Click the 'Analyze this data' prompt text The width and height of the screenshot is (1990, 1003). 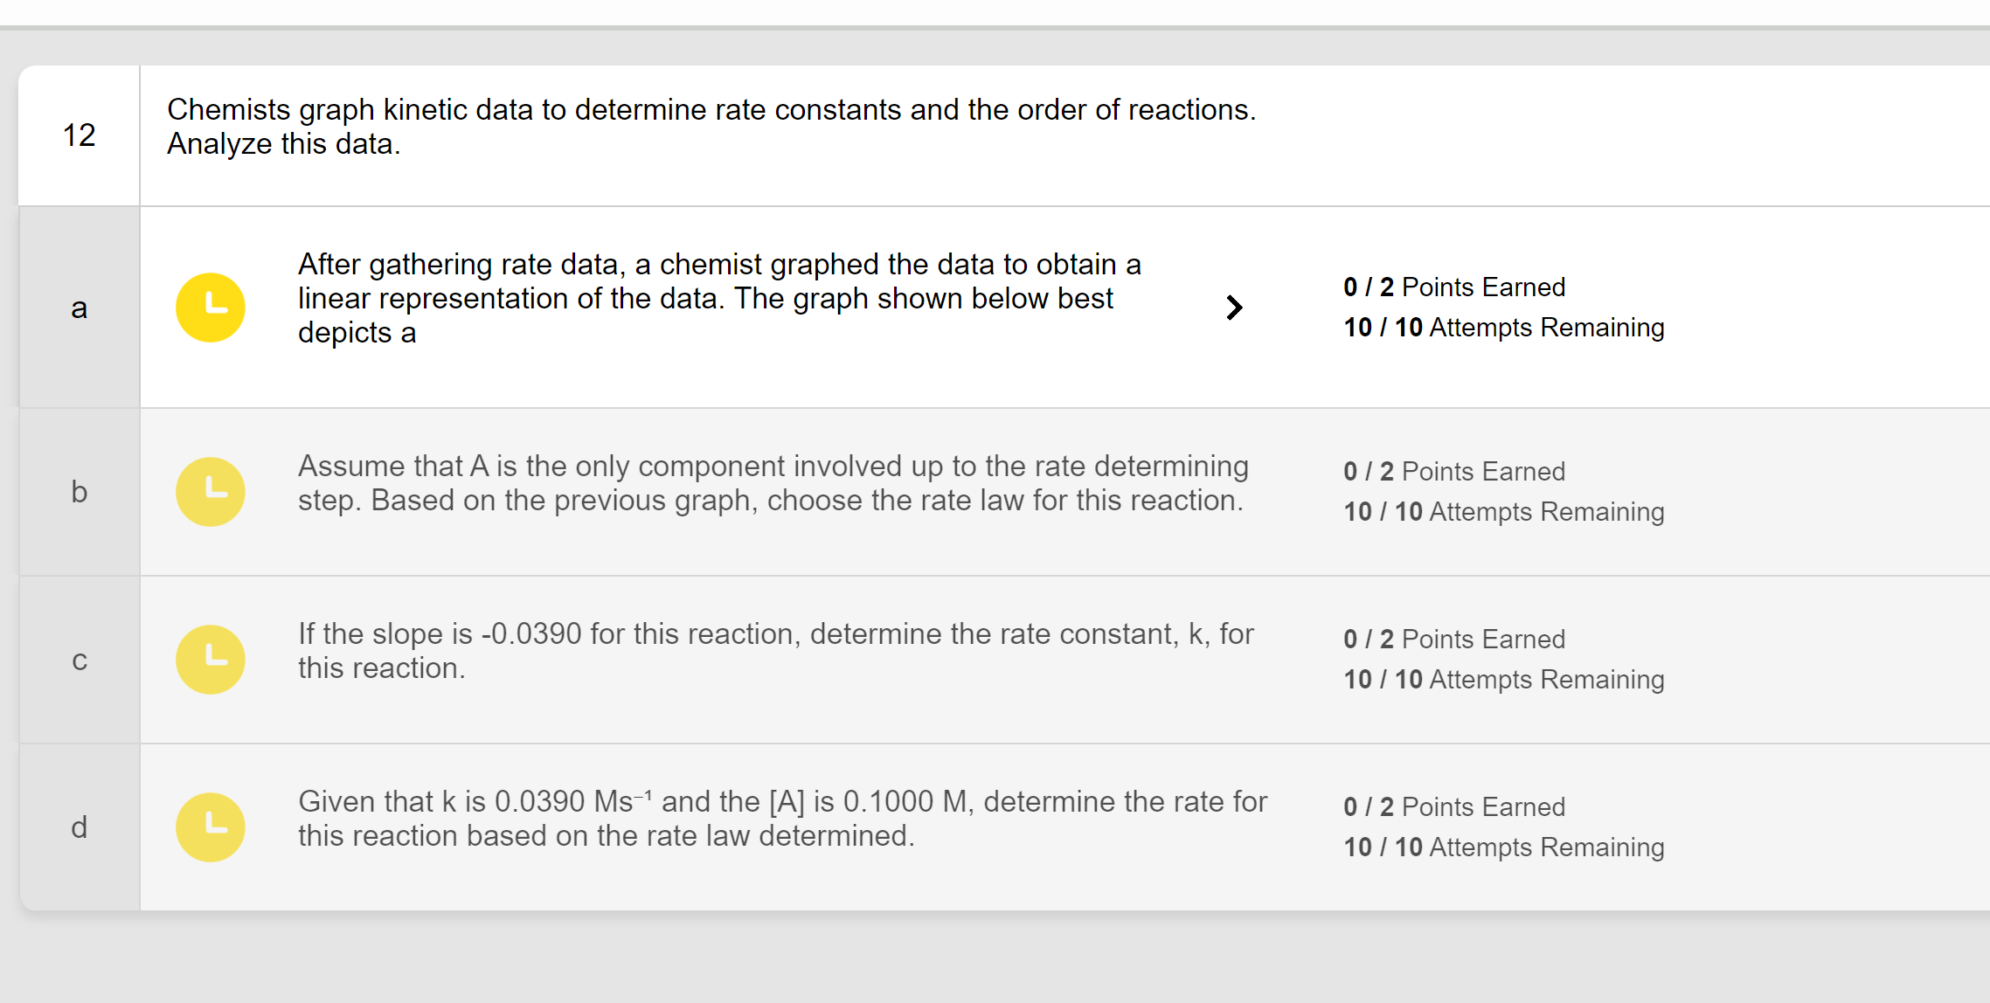[x=281, y=143]
